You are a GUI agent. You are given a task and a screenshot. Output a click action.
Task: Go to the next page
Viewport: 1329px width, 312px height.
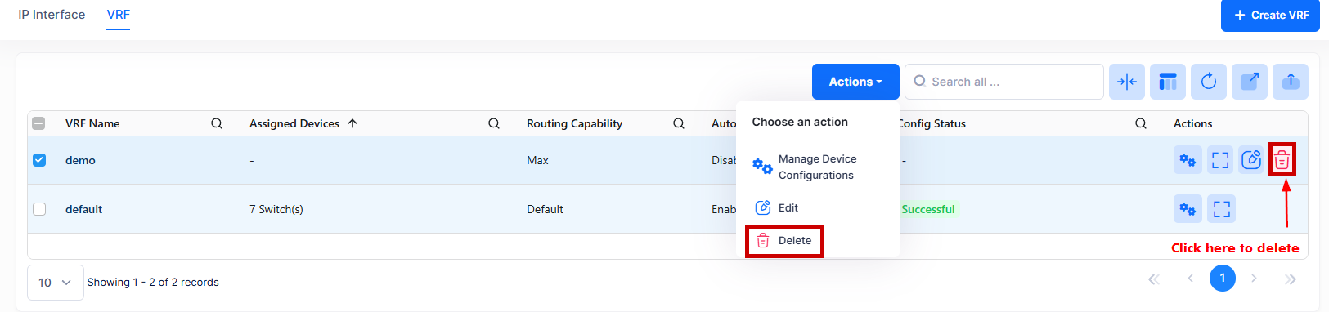coord(1254,279)
